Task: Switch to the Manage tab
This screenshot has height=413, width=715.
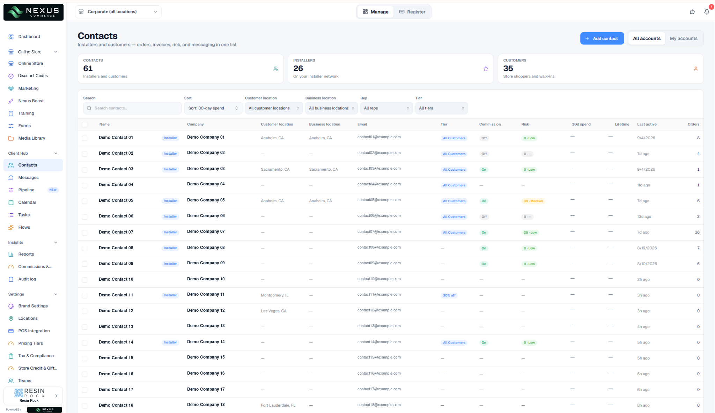Action: [x=376, y=12]
